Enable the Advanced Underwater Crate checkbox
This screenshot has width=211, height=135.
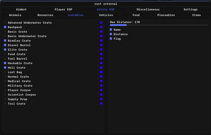[5, 22]
